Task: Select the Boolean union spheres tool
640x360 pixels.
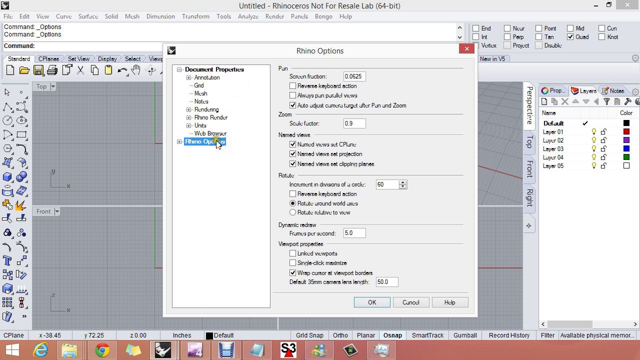Action: [21, 176]
